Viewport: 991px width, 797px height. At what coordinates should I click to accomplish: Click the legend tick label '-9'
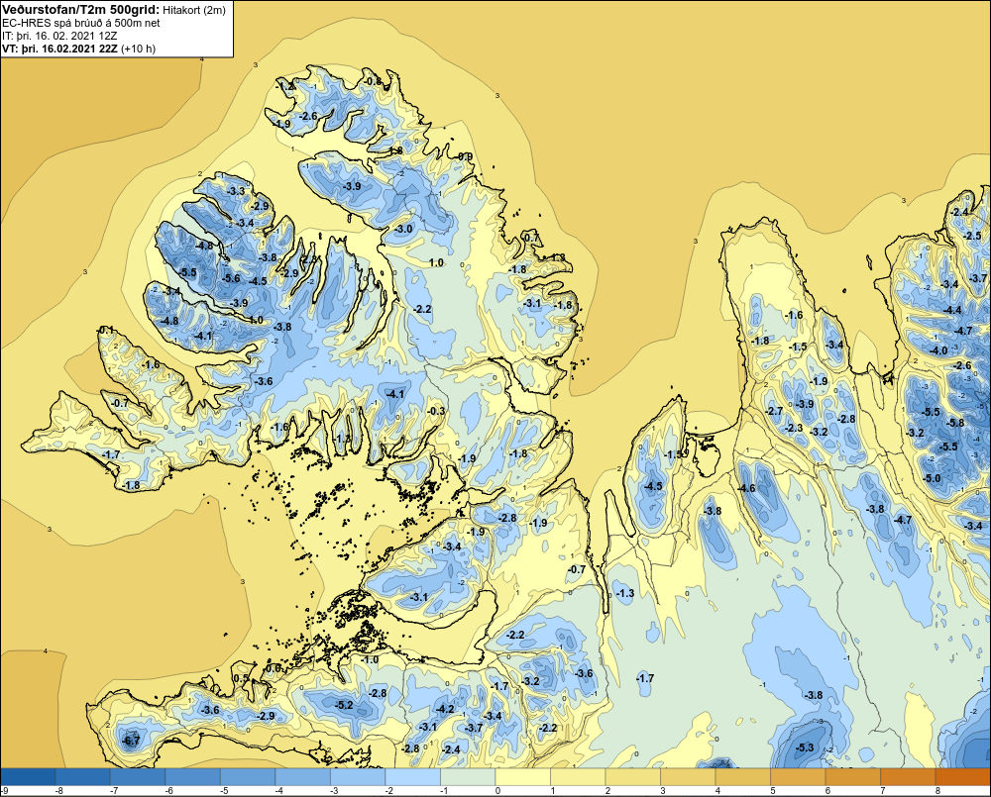pyautogui.click(x=4, y=791)
